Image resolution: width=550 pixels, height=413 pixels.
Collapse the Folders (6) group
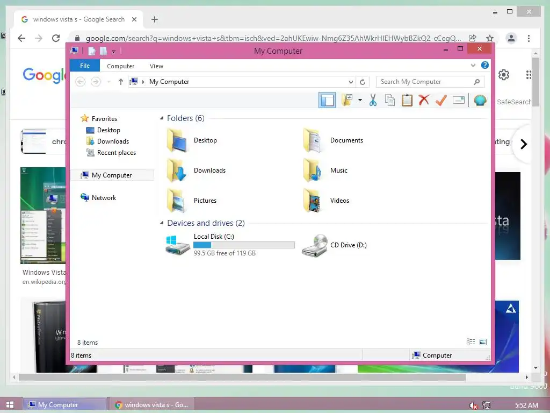tap(162, 118)
